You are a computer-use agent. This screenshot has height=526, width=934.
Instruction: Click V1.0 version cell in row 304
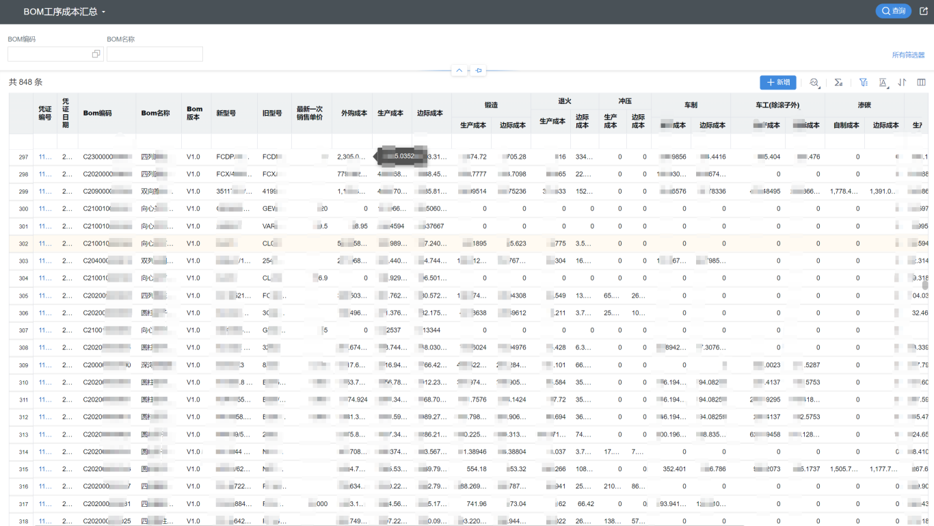pyautogui.click(x=194, y=278)
